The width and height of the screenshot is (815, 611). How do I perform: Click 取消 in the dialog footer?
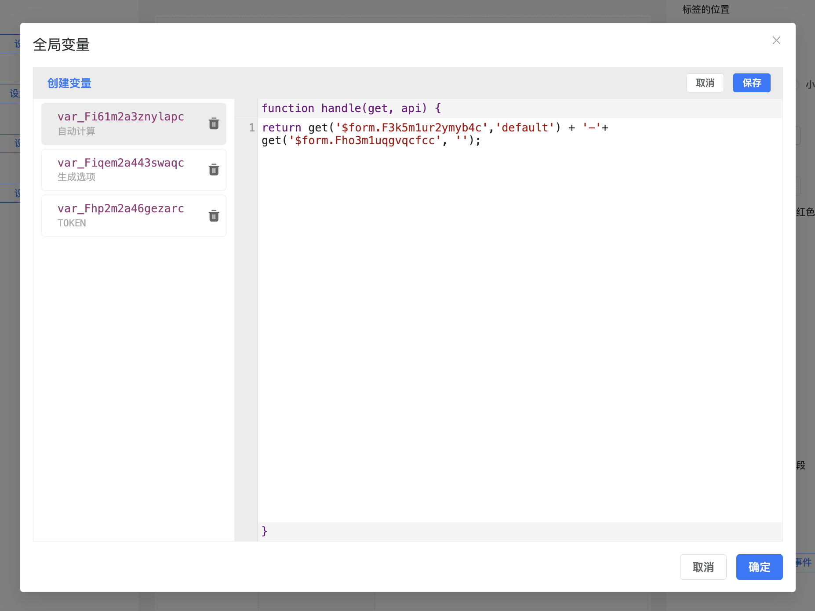point(702,567)
